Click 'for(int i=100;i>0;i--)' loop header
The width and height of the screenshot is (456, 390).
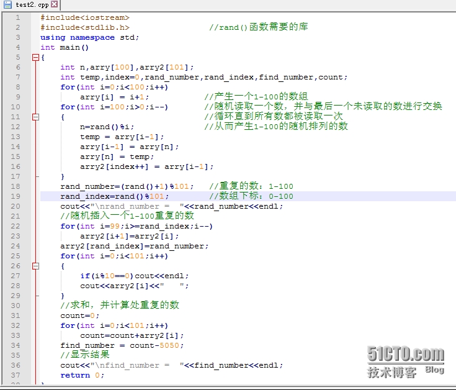tap(115, 107)
